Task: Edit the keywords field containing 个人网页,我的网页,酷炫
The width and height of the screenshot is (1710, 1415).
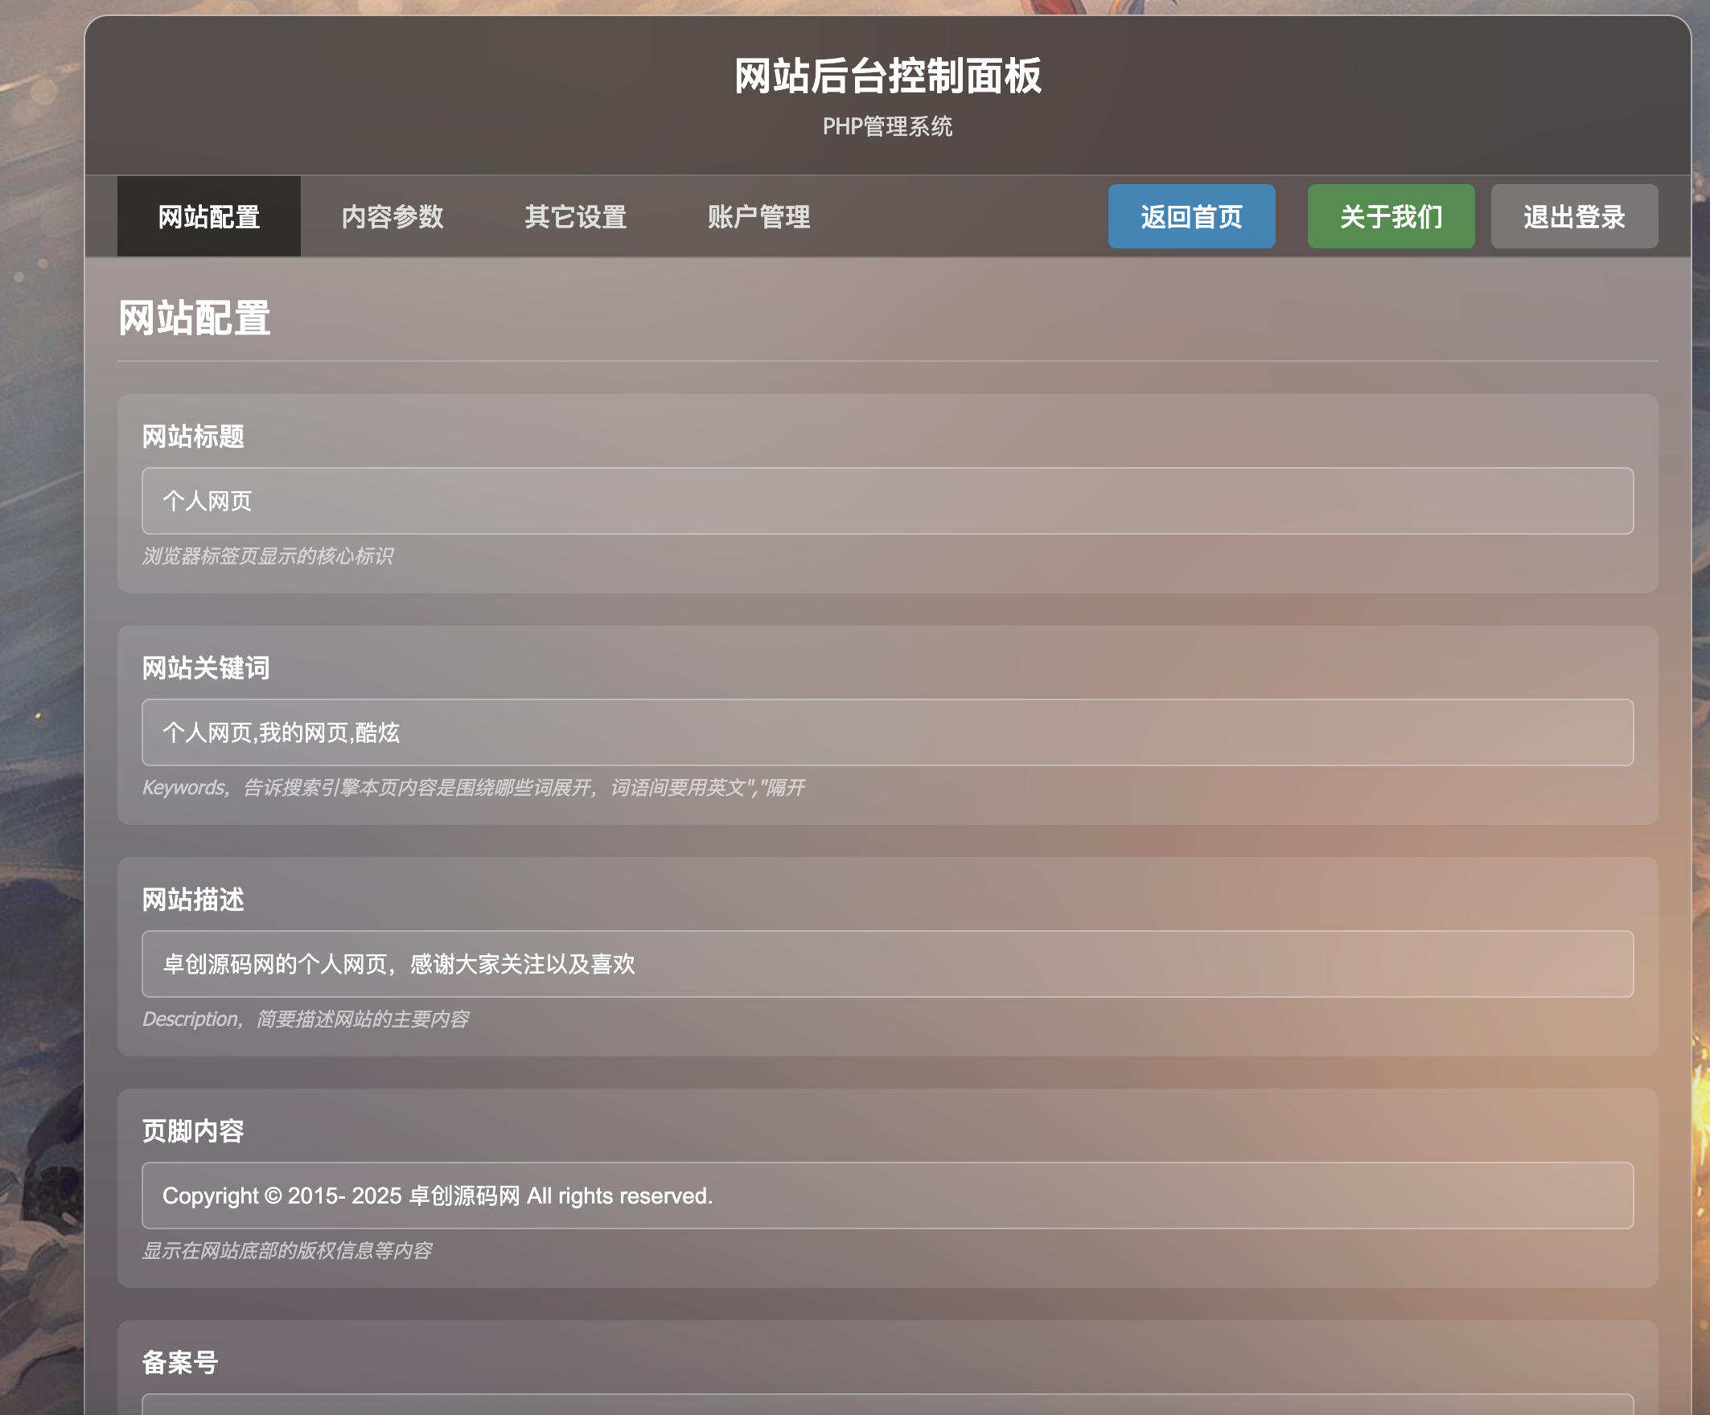Action: (x=887, y=732)
